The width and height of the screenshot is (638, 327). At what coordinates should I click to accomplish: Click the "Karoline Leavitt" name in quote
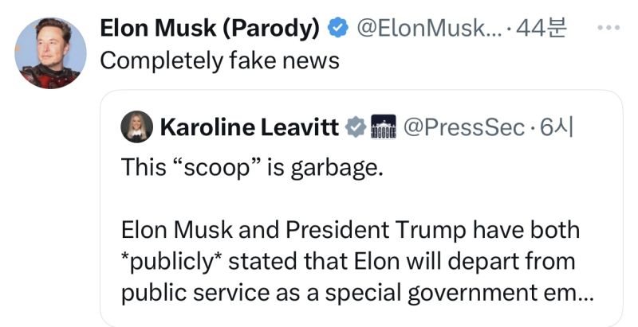tap(250, 127)
